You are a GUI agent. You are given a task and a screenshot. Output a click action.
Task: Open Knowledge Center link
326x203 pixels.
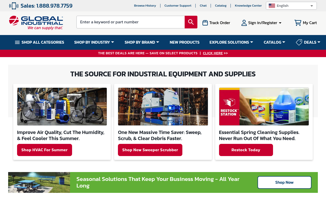(x=248, y=6)
